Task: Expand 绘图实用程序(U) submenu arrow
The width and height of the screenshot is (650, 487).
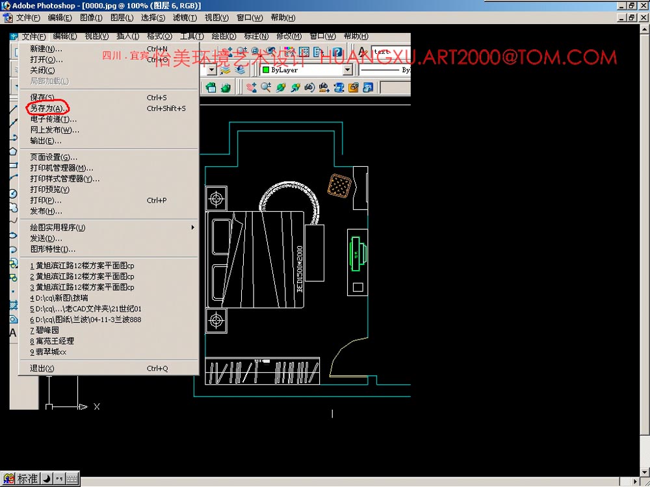Action: 193,227
